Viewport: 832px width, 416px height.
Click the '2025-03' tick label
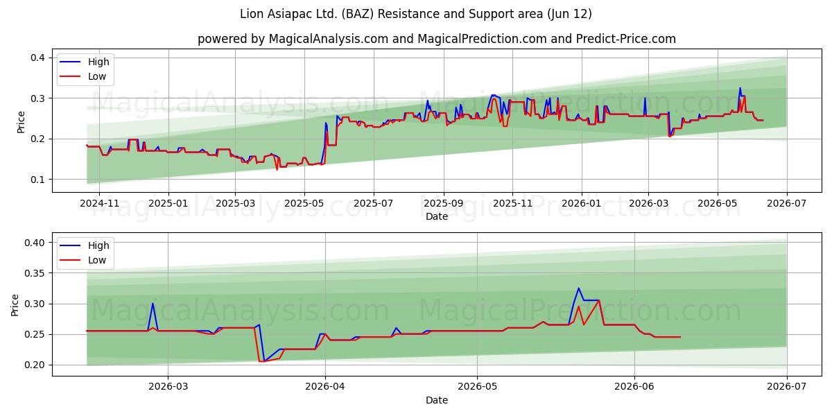coord(235,204)
